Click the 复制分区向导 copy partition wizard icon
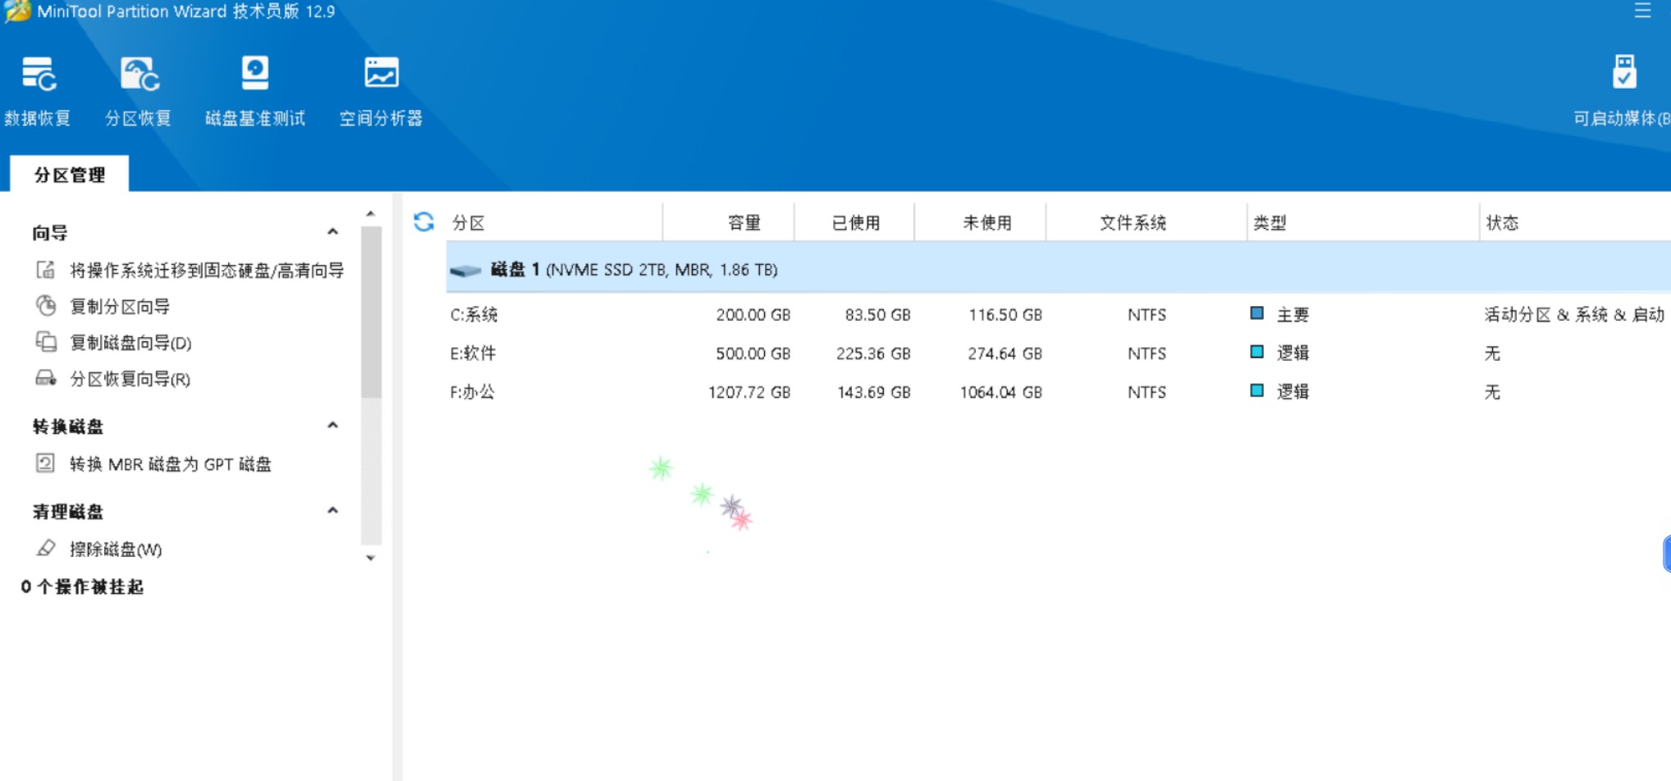 point(45,306)
